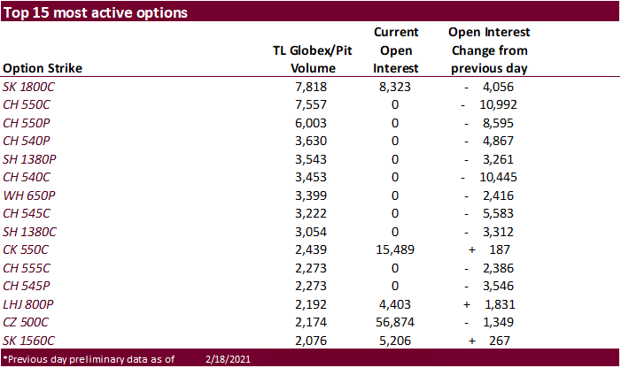The height and width of the screenshot is (368, 621).
Task: Click volume value 7,818
Action: [x=324, y=88]
